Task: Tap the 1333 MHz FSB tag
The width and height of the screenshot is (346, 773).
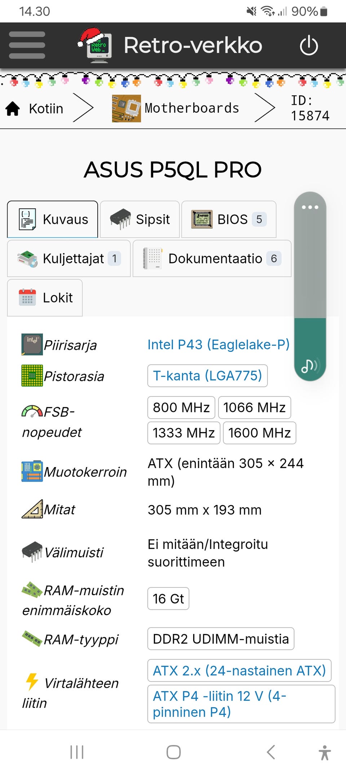Action: pyautogui.click(x=184, y=433)
